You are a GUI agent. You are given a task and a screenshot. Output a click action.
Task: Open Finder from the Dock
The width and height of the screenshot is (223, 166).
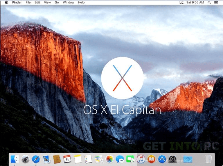[x=15, y=159]
